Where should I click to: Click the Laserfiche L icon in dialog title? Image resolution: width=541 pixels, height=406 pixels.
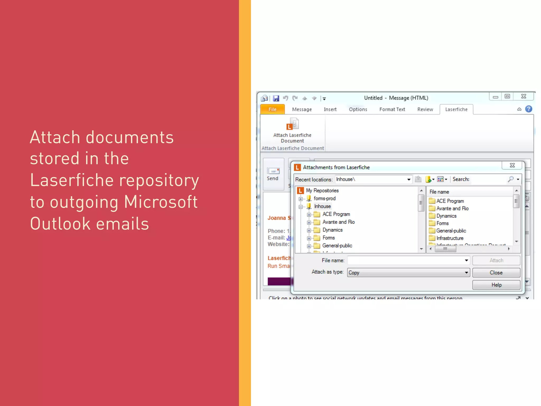click(297, 167)
